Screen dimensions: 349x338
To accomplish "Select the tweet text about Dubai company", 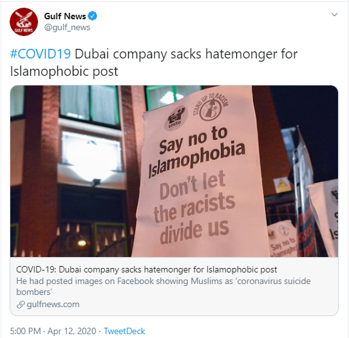I will pos(154,62).
